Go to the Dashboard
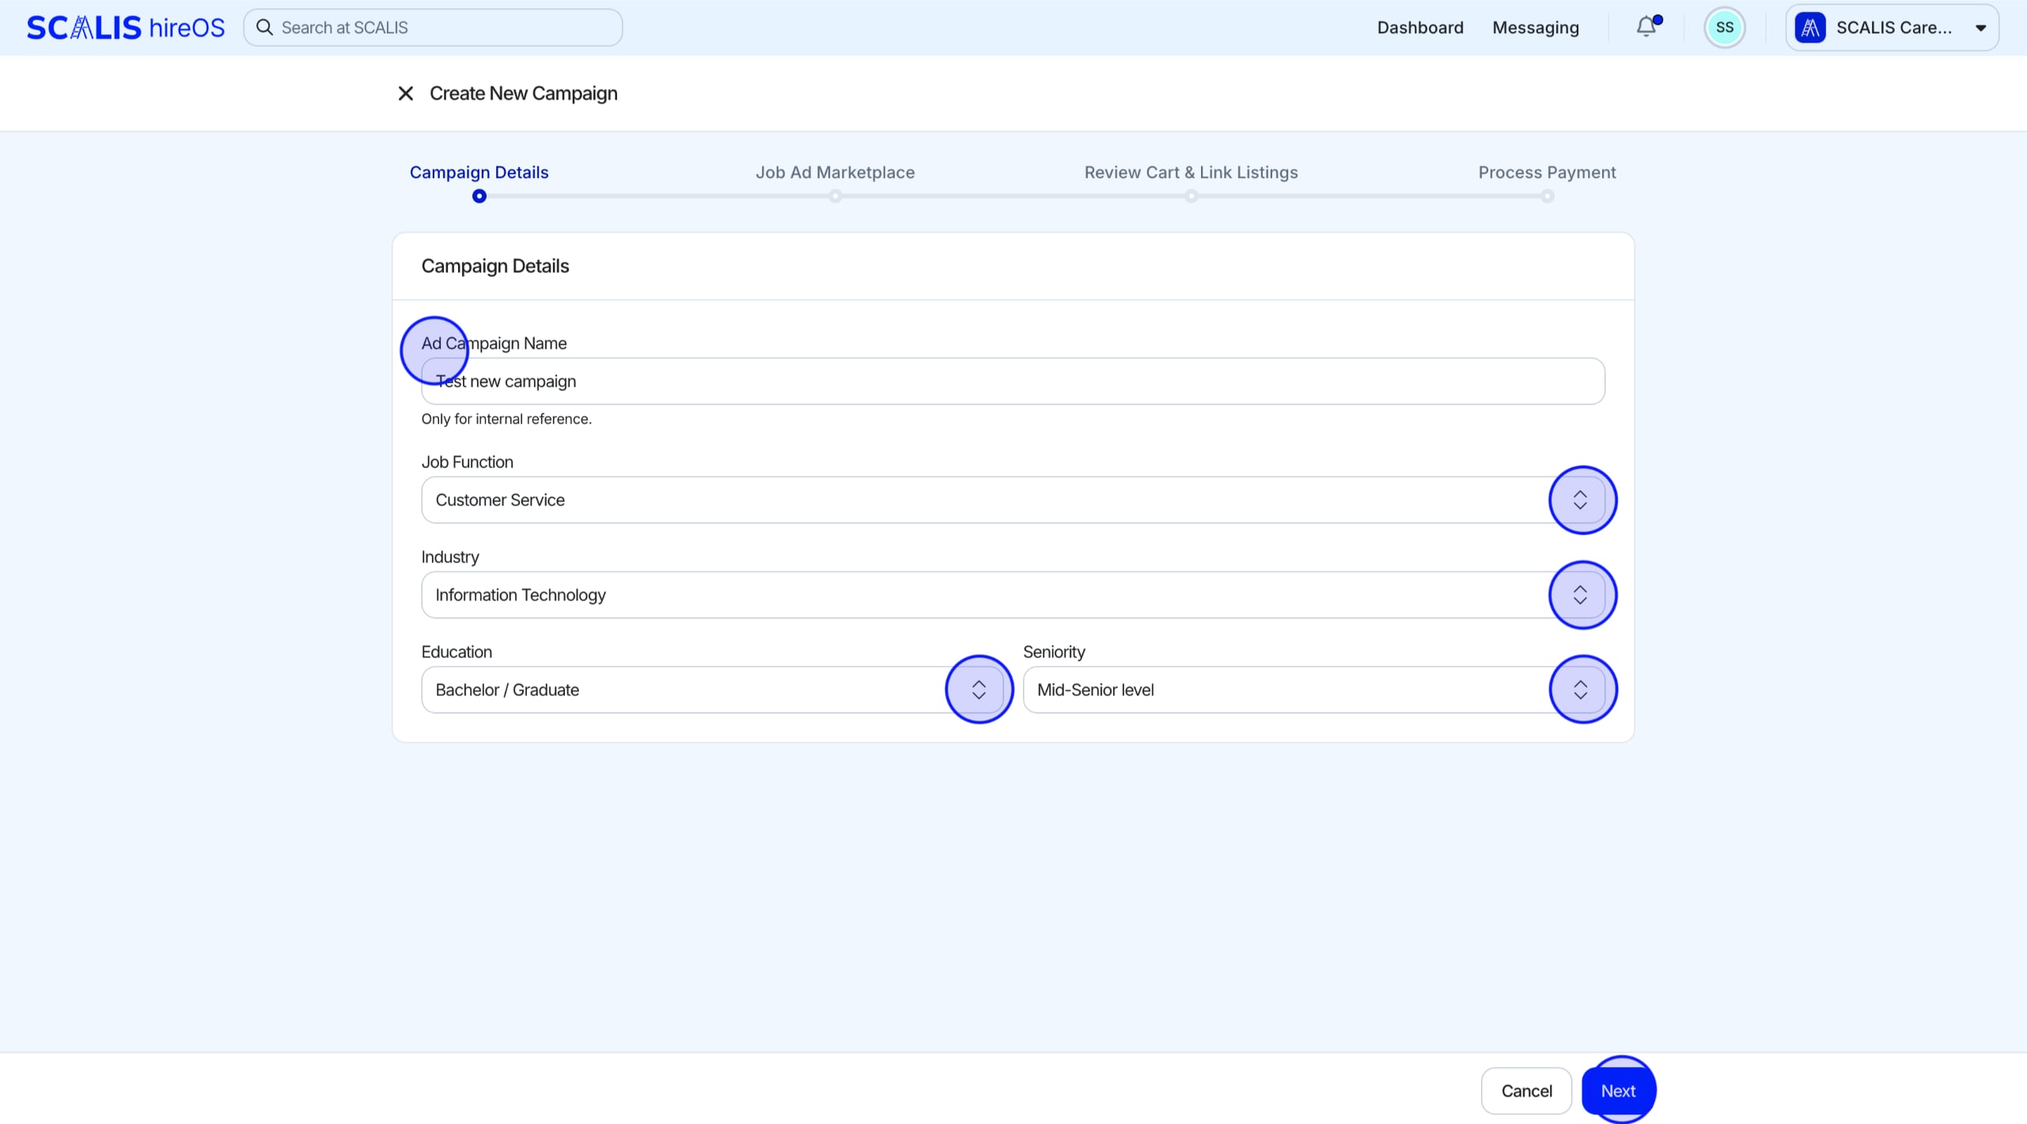The image size is (2027, 1124). click(x=1420, y=28)
